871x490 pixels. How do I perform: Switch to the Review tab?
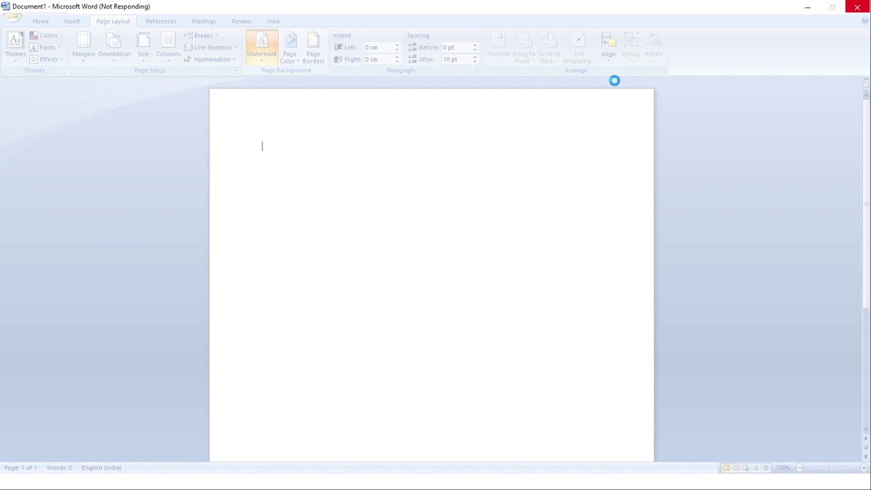pyautogui.click(x=242, y=21)
